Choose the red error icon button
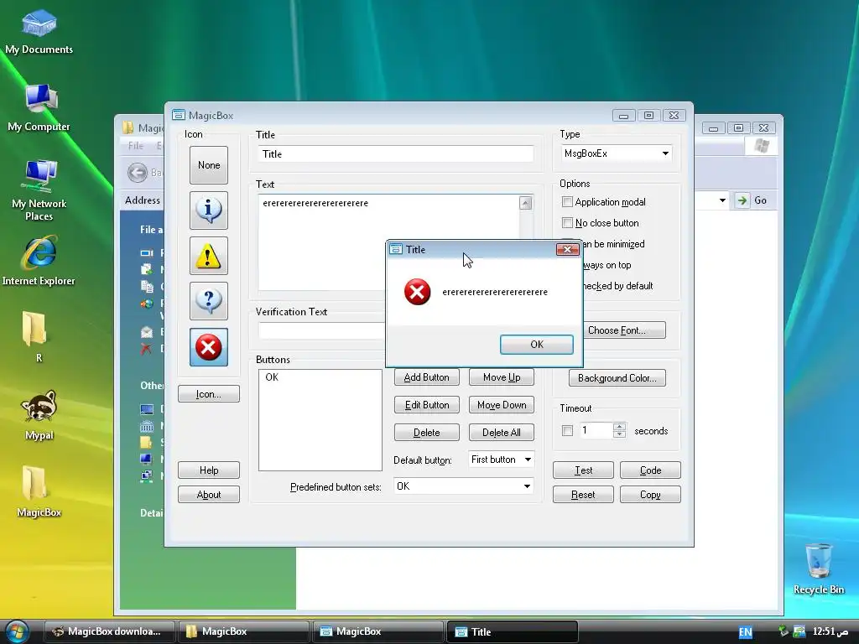The width and height of the screenshot is (859, 644). pos(209,347)
